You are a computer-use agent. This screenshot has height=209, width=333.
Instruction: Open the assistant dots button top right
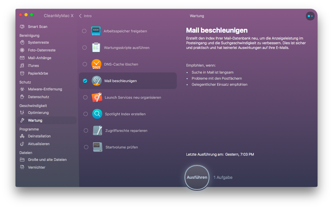310,16
